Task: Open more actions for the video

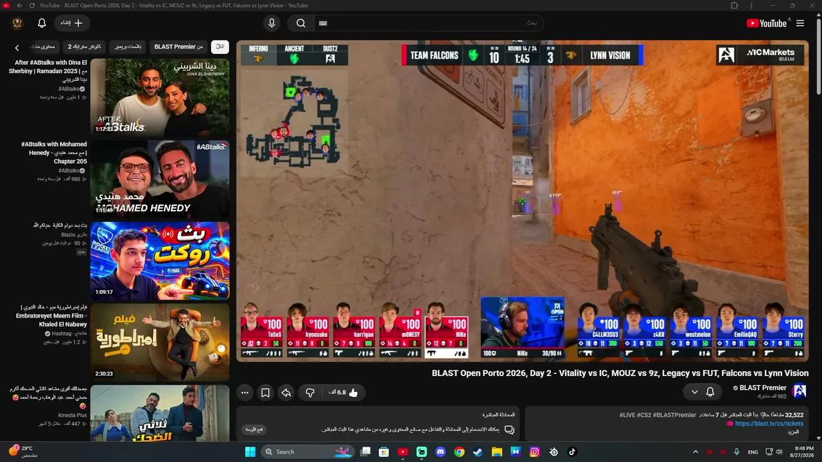Action: click(245, 392)
